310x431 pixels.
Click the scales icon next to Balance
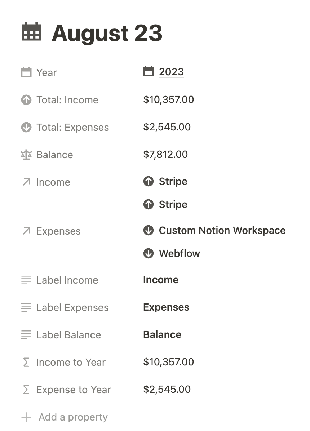(x=26, y=155)
